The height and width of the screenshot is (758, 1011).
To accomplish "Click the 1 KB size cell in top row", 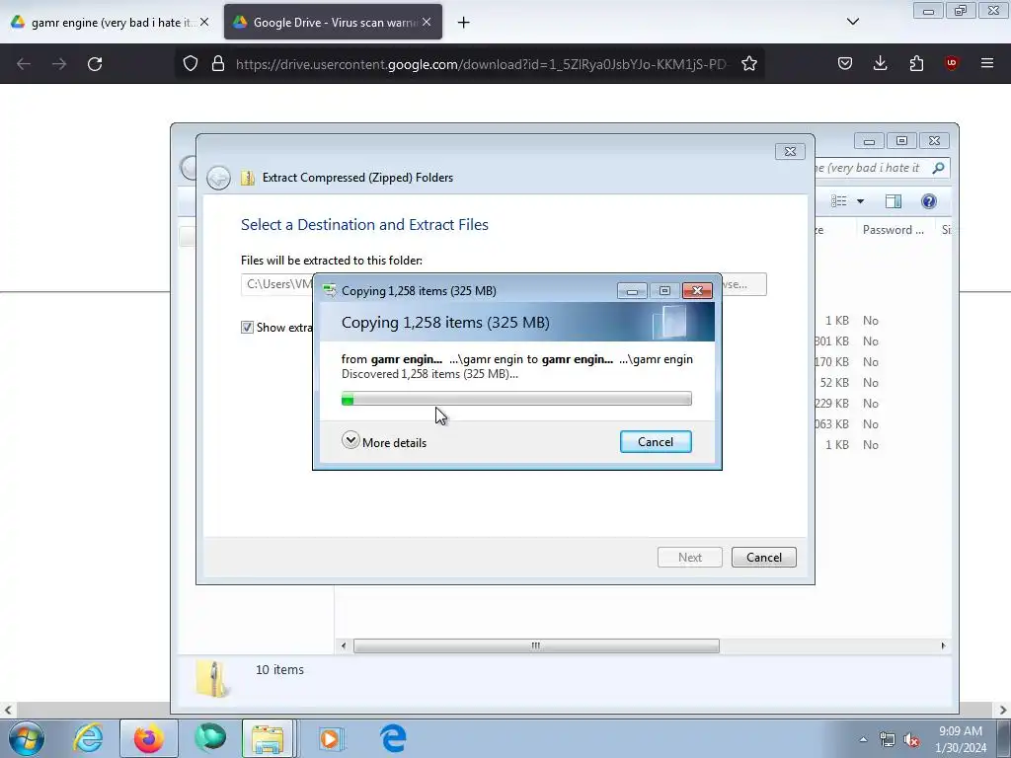I will pyautogui.click(x=837, y=321).
